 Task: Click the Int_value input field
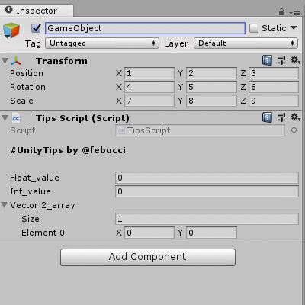[207, 191]
